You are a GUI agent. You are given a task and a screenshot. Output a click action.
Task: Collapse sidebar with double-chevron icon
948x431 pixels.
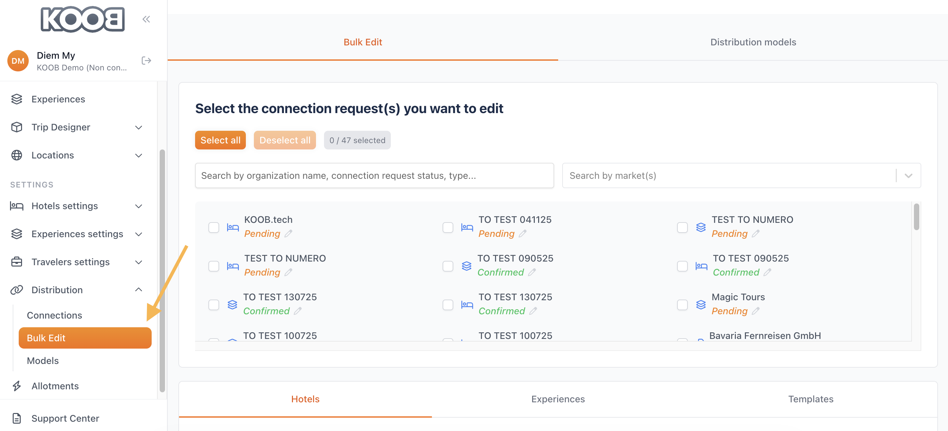coord(146,19)
